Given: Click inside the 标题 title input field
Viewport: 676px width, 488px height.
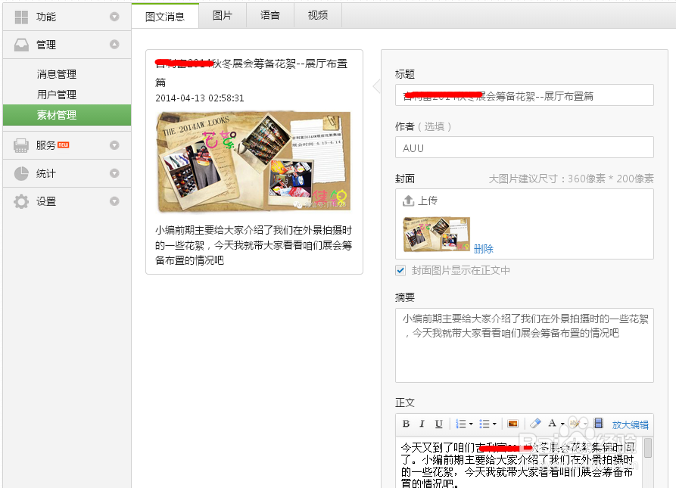Looking at the screenshot, I should [522, 95].
